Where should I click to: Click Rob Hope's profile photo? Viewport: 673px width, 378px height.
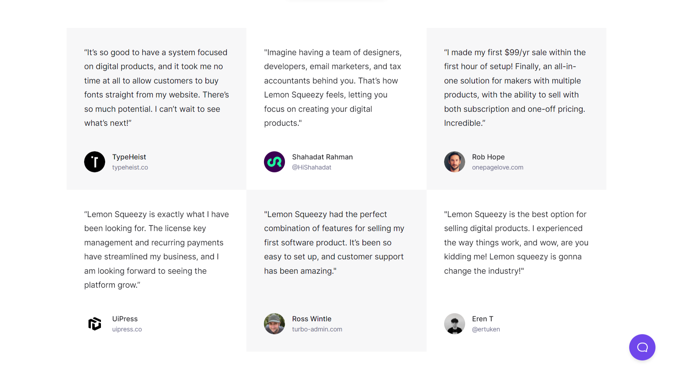click(455, 162)
